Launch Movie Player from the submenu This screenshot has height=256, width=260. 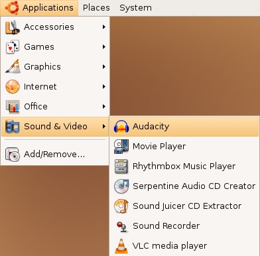pos(184,147)
